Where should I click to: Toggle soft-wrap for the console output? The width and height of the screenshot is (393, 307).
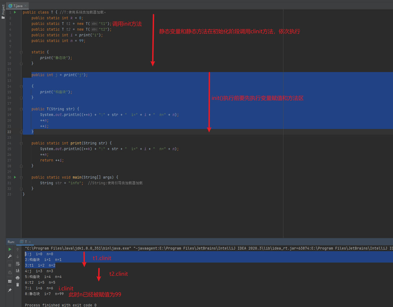coord(18,264)
